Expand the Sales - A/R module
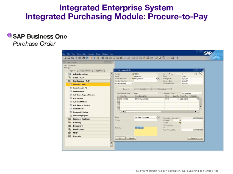This screenshot has height=174, width=233. (x=88, y=77)
